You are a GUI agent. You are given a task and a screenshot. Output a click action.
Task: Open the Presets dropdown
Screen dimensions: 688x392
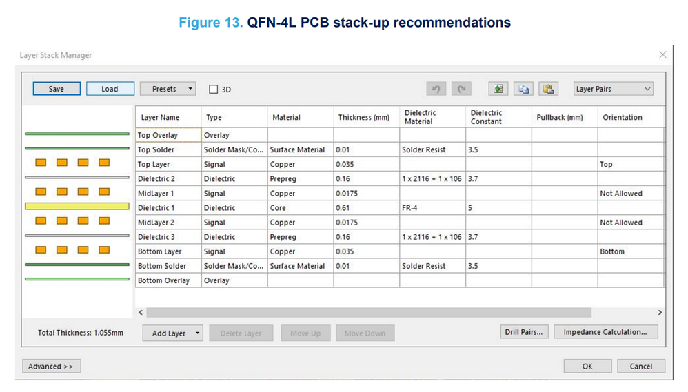click(168, 89)
